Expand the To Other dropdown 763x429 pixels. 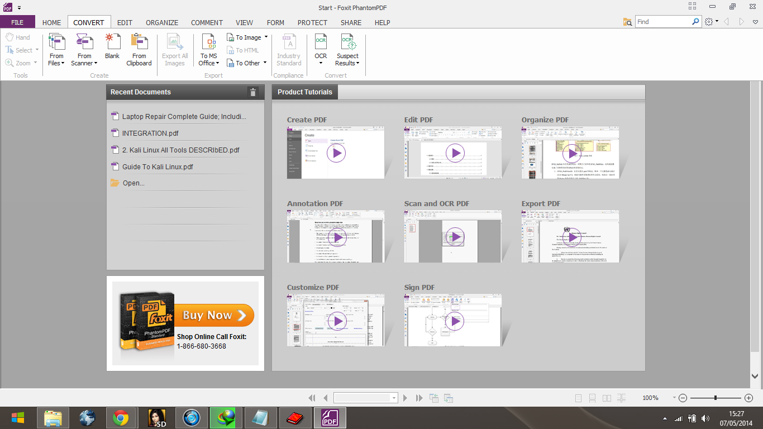pyautogui.click(x=264, y=63)
